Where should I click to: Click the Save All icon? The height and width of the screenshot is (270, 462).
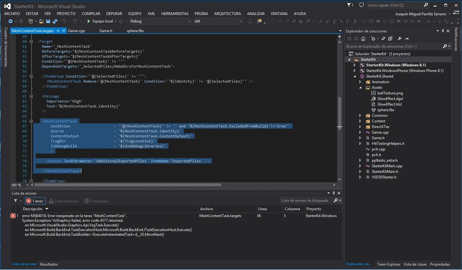(x=55, y=21)
